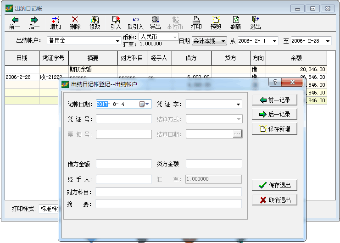Click the 保存新增 button

(x=274, y=129)
